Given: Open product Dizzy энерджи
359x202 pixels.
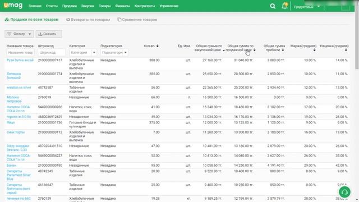Looking at the screenshot, I should click(18, 148).
